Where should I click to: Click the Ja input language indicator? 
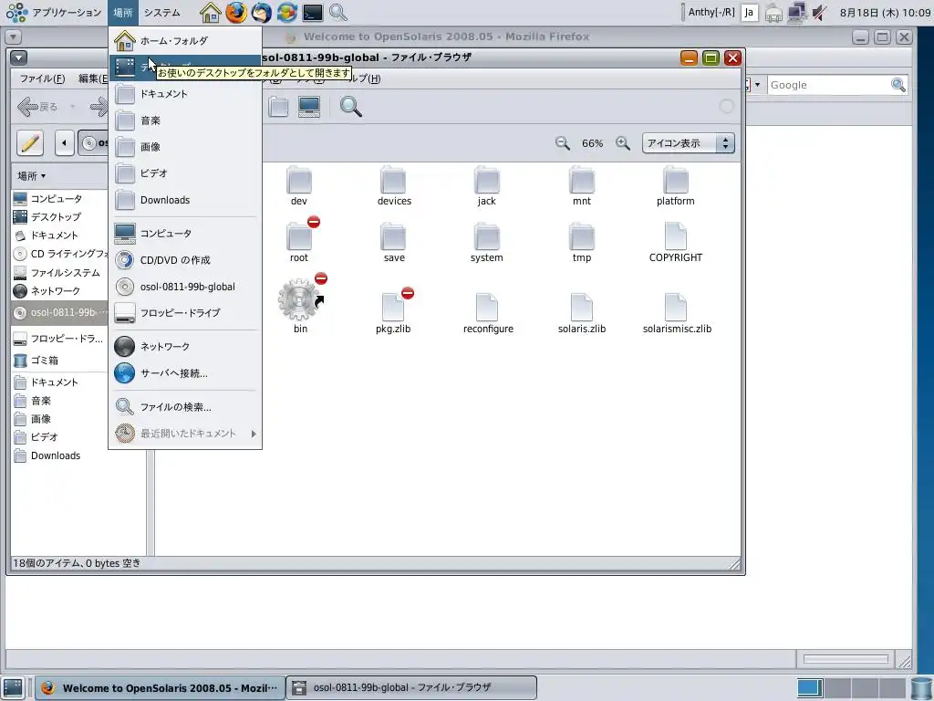(750, 12)
